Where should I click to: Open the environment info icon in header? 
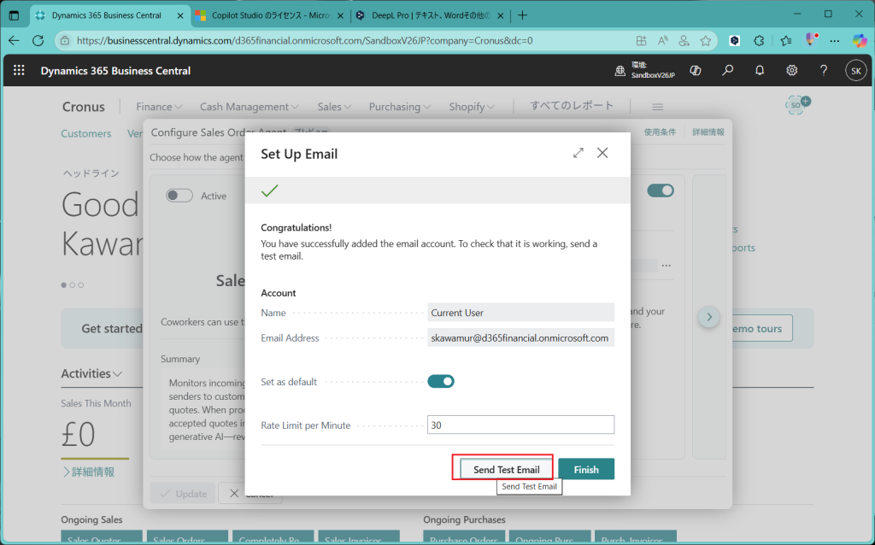[620, 71]
